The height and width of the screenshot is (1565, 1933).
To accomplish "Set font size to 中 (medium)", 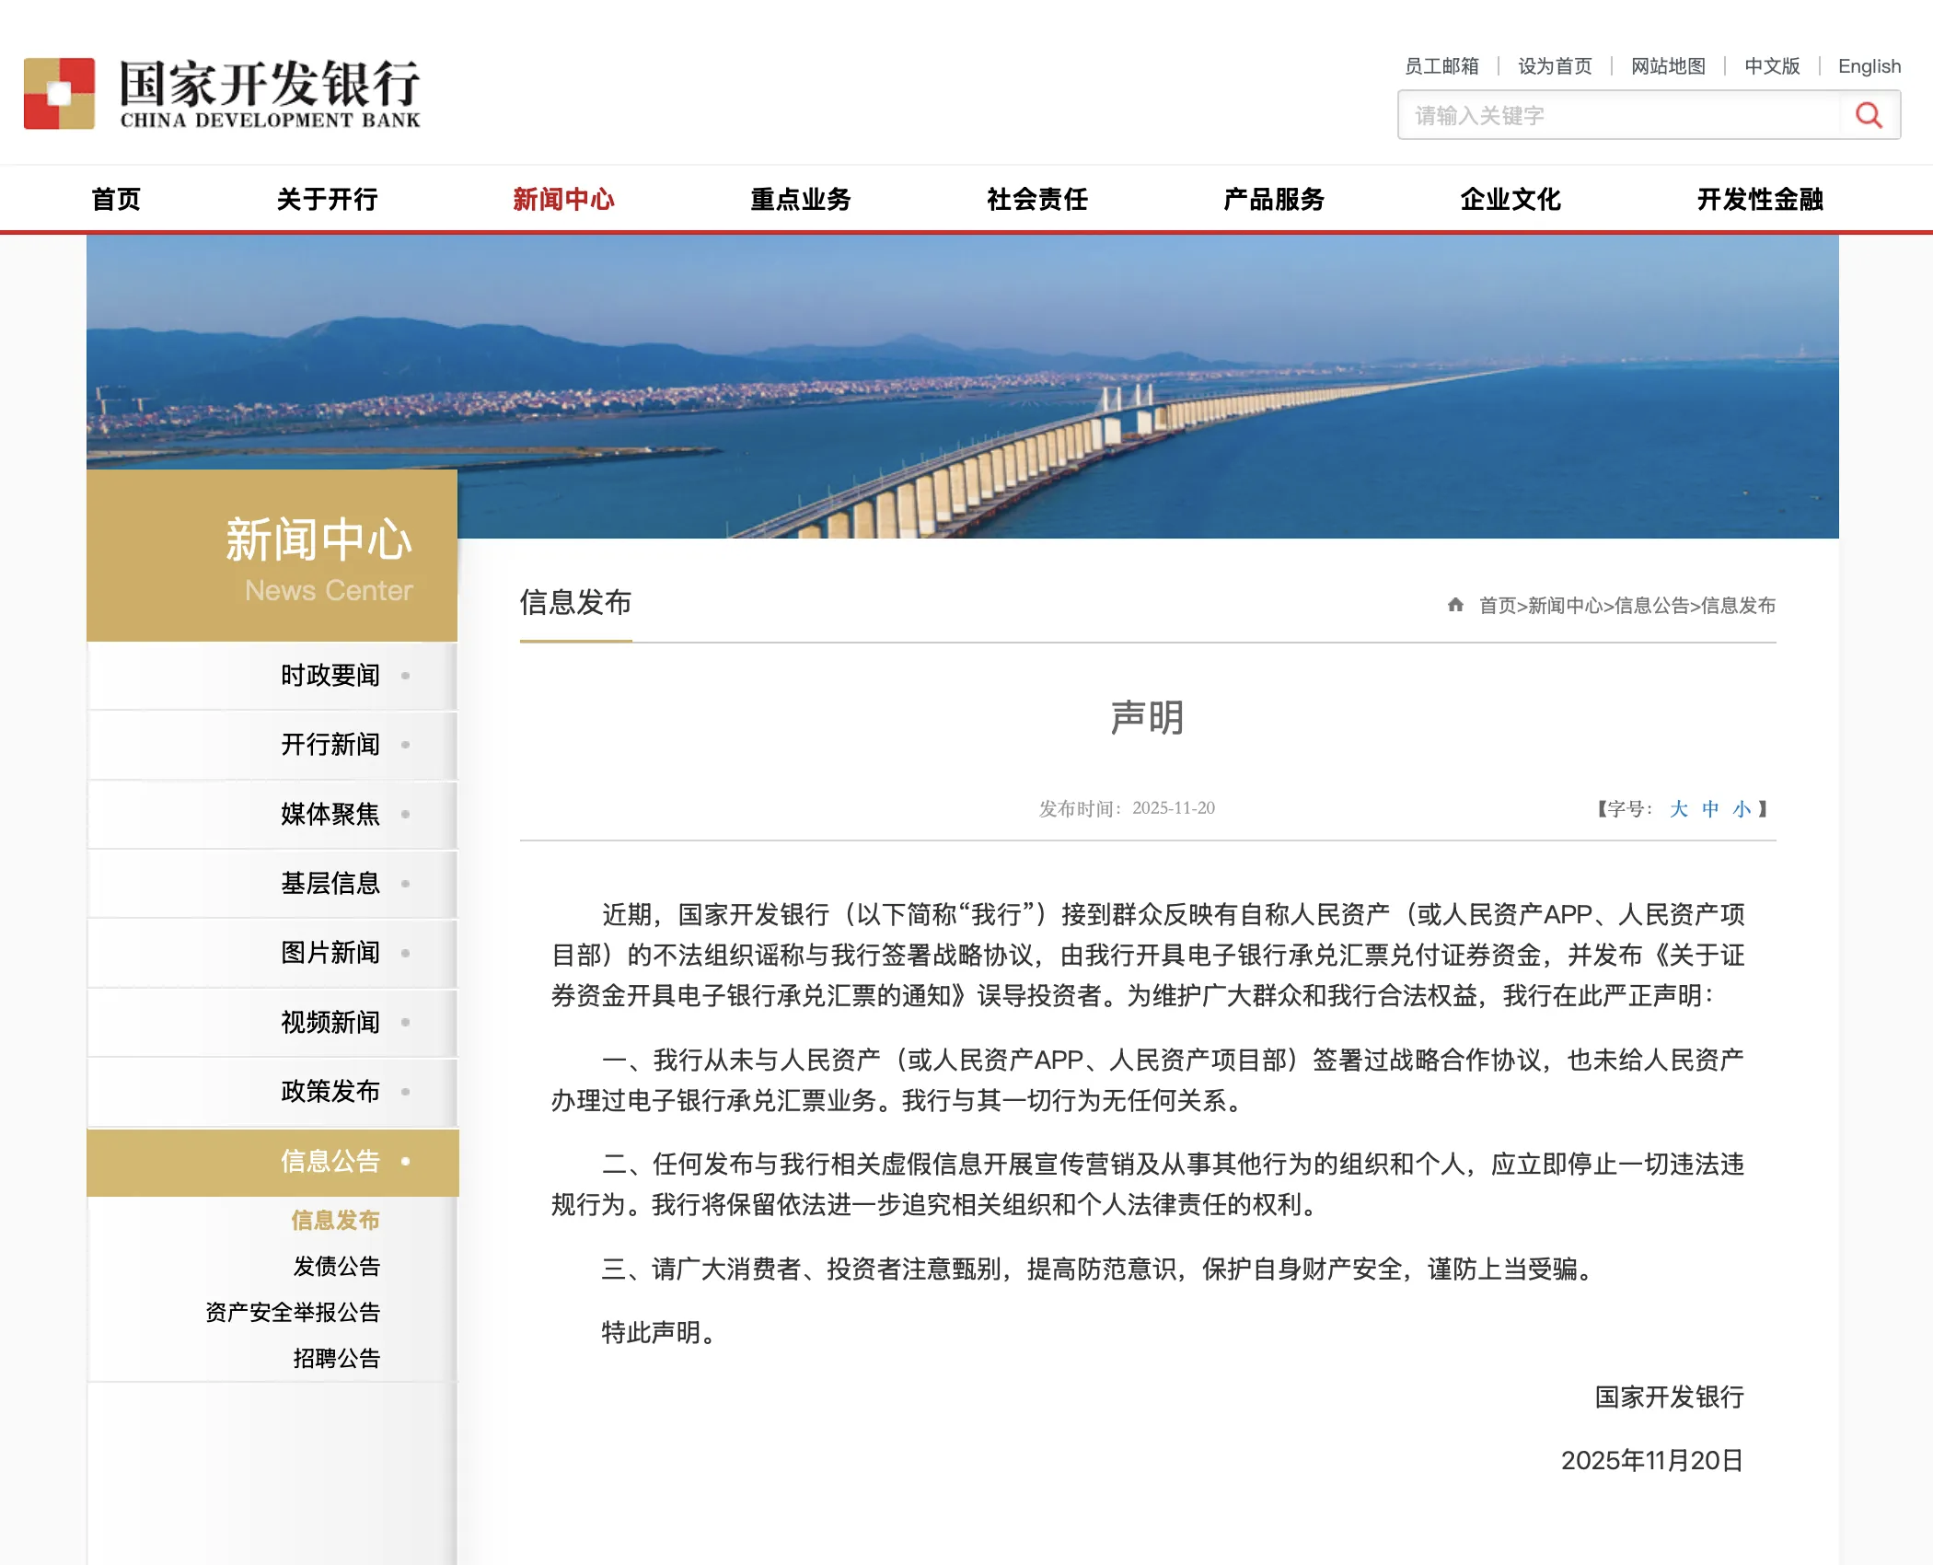I will [1710, 809].
